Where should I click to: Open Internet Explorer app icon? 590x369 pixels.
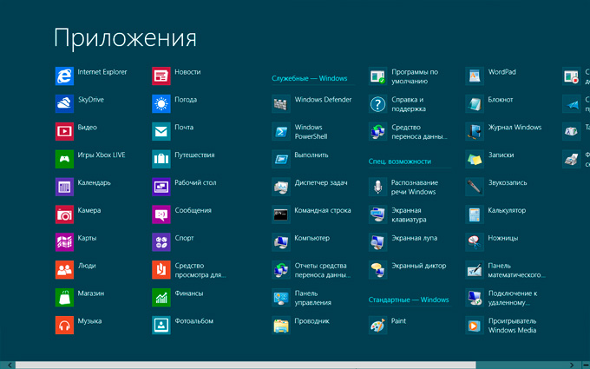pos(64,76)
